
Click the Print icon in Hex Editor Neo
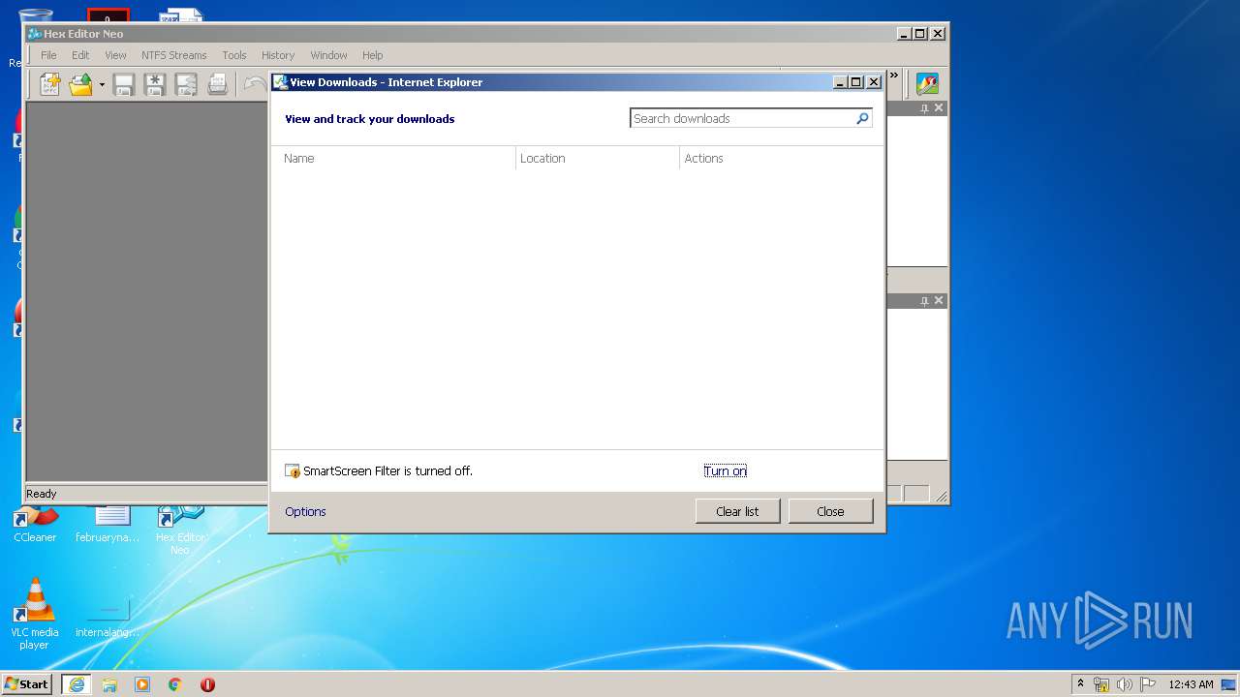coord(218,84)
